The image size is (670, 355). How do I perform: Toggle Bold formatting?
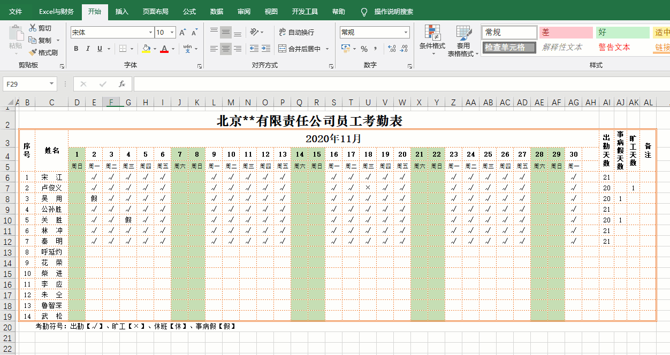(76, 49)
